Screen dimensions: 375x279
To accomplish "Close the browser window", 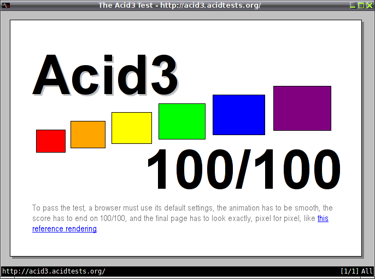I will (370, 5).
